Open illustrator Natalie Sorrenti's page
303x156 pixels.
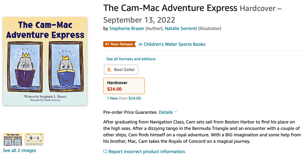tap(181, 29)
